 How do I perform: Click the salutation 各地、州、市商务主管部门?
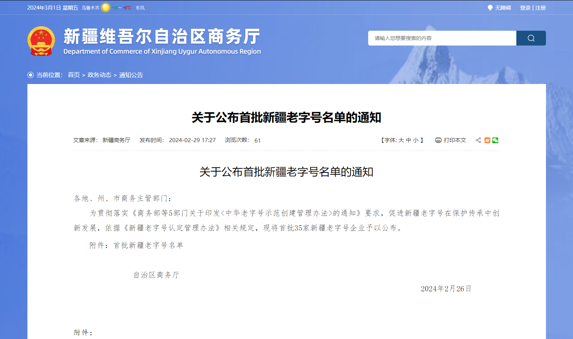[x=120, y=198]
